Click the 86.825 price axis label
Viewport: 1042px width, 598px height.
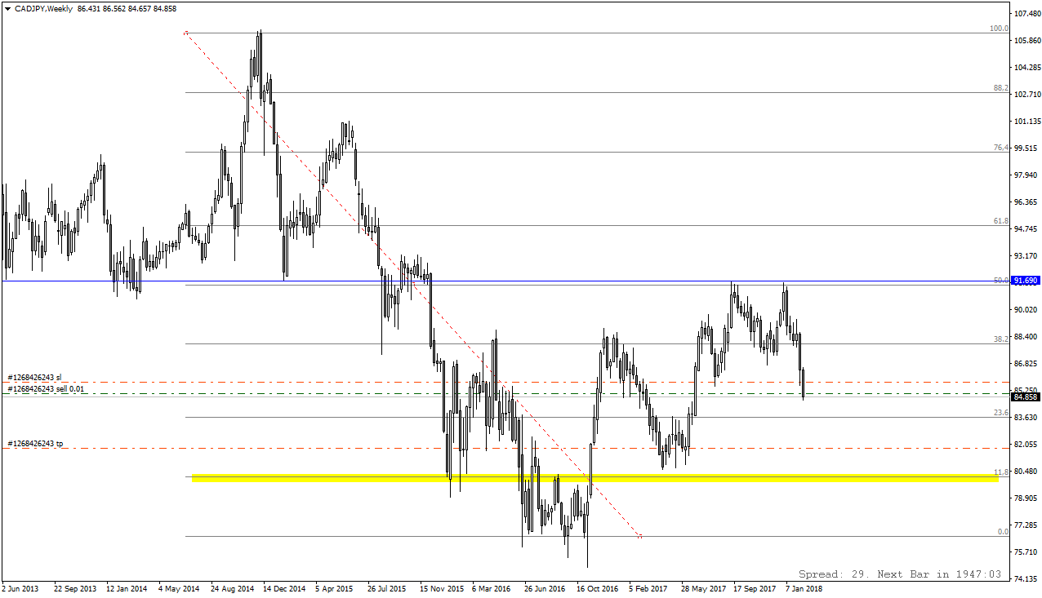pyautogui.click(x=1025, y=364)
